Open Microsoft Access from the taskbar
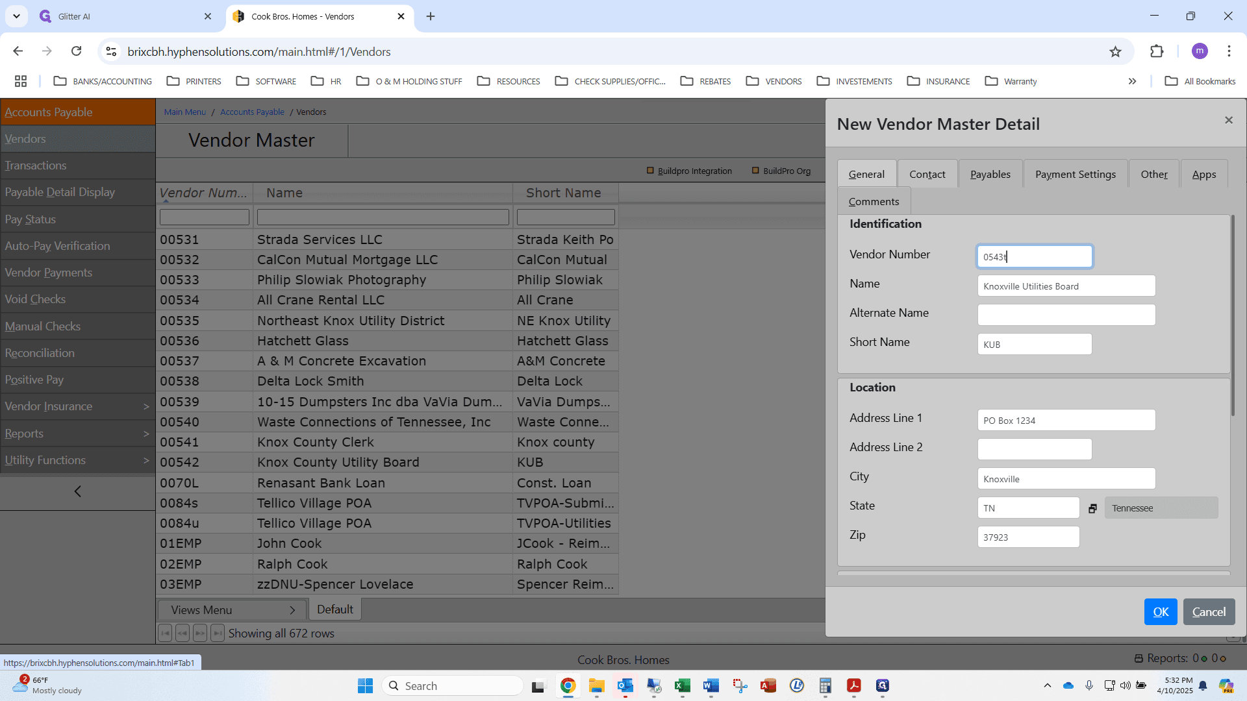The image size is (1247, 701). click(768, 685)
